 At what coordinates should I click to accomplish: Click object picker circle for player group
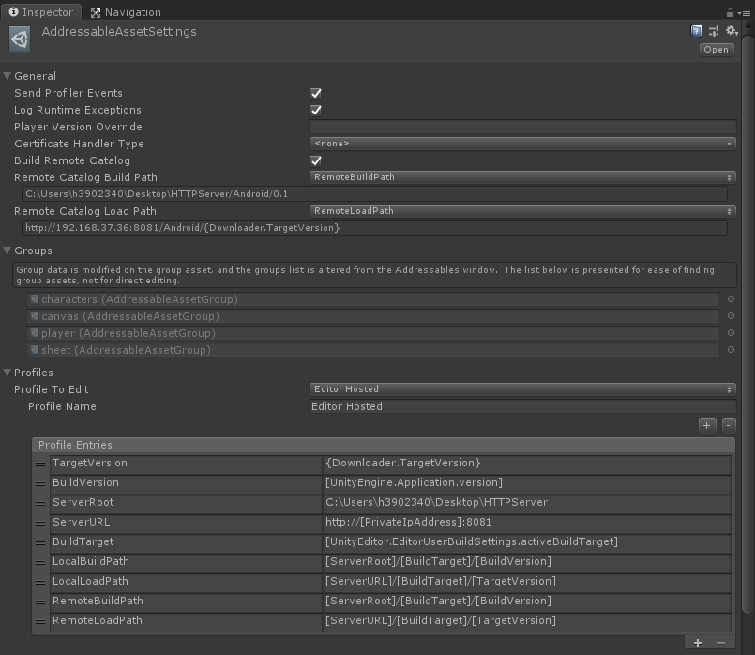pyautogui.click(x=731, y=333)
